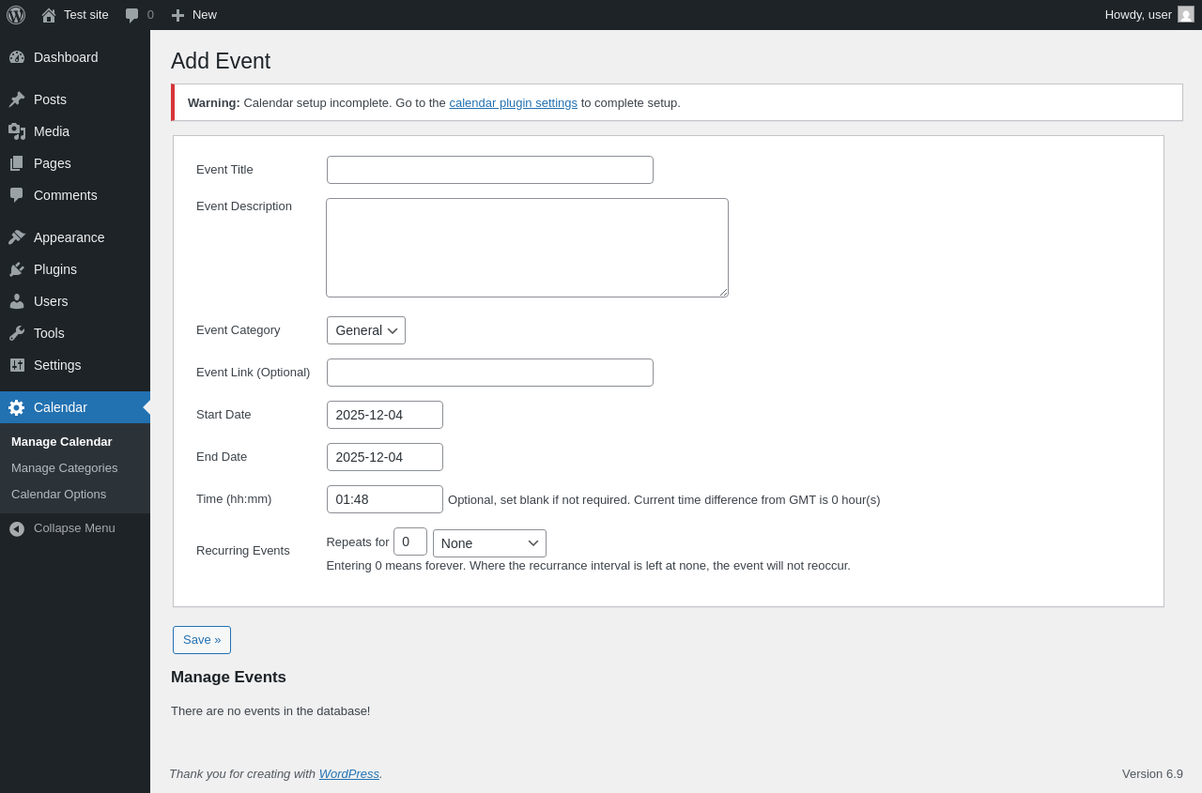Click the Manage Events heading
The image size is (1202, 793).
click(x=228, y=678)
